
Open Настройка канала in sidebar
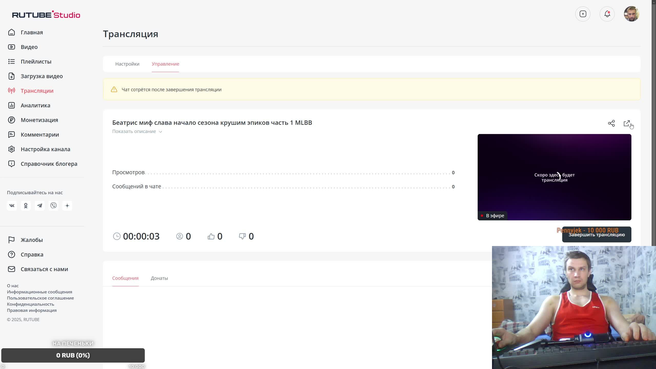click(45, 149)
